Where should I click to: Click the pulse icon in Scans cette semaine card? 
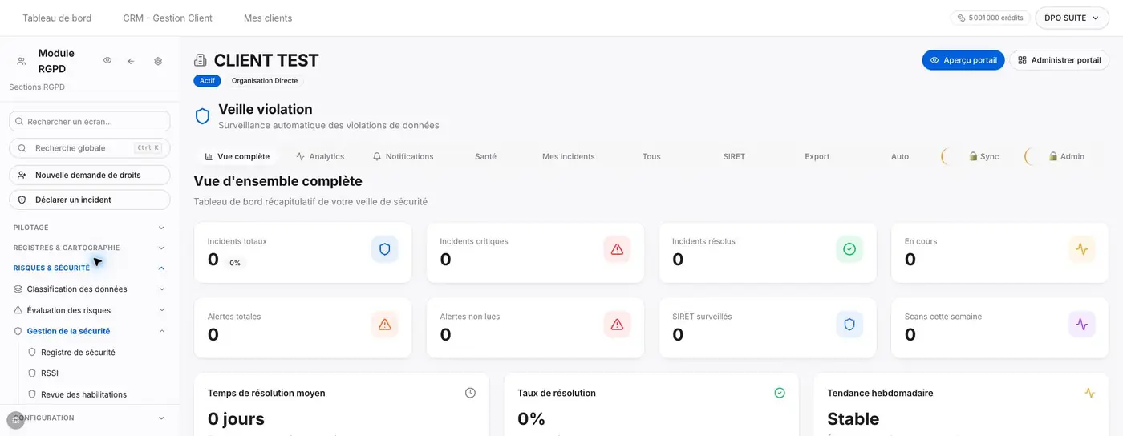click(x=1082, y=325)
